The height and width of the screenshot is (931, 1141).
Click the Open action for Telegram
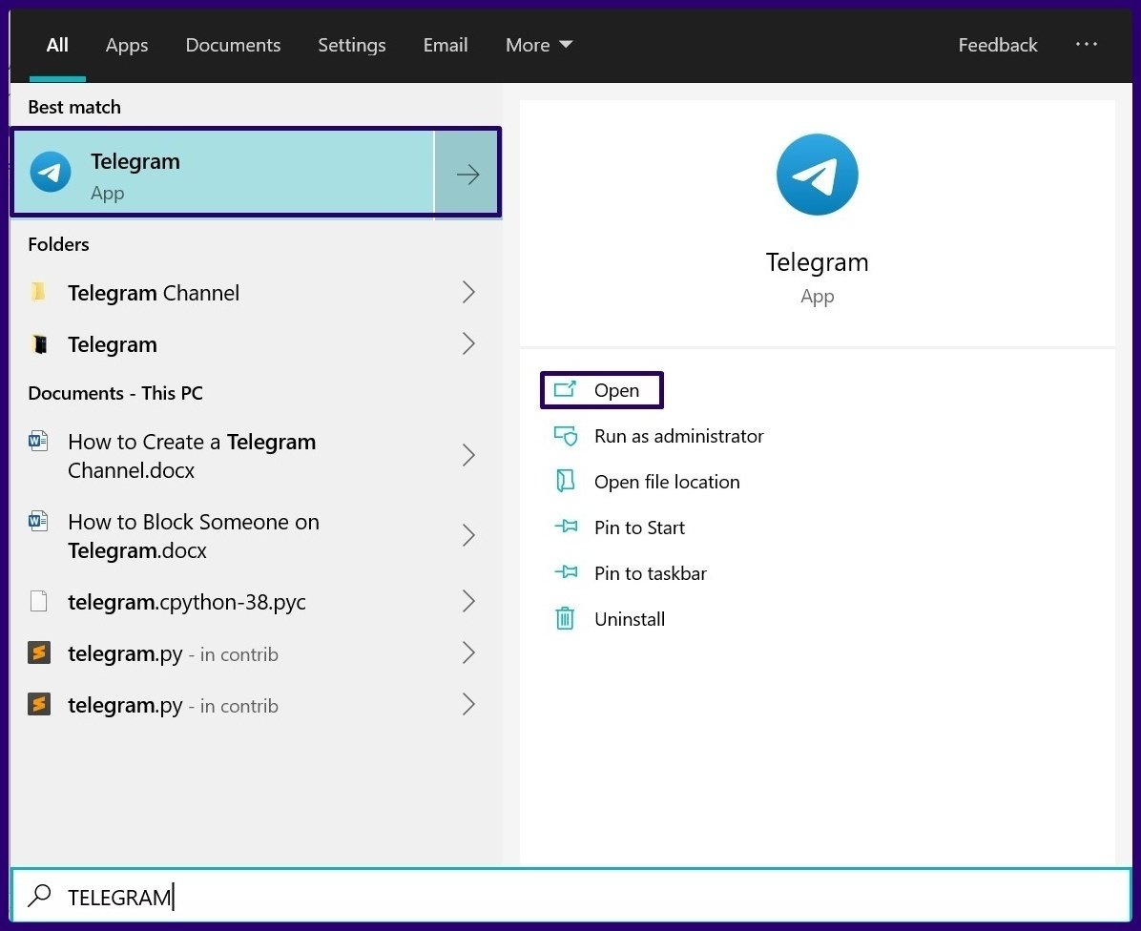point(602,390)
